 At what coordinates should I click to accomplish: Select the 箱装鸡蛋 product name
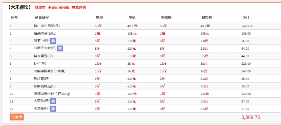click(x=45, y=33)
